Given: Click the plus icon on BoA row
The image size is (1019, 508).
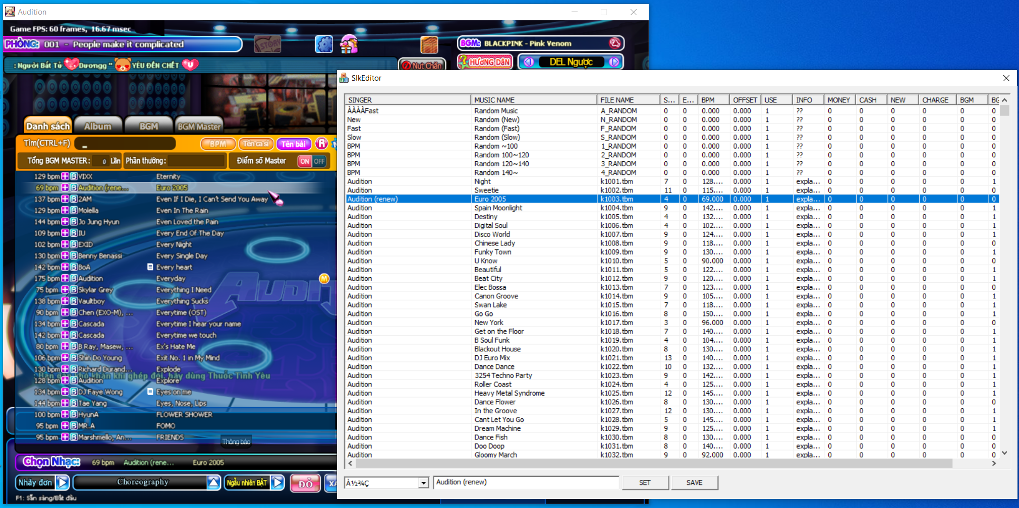Looking at the screenshot, I should point(65,267).
